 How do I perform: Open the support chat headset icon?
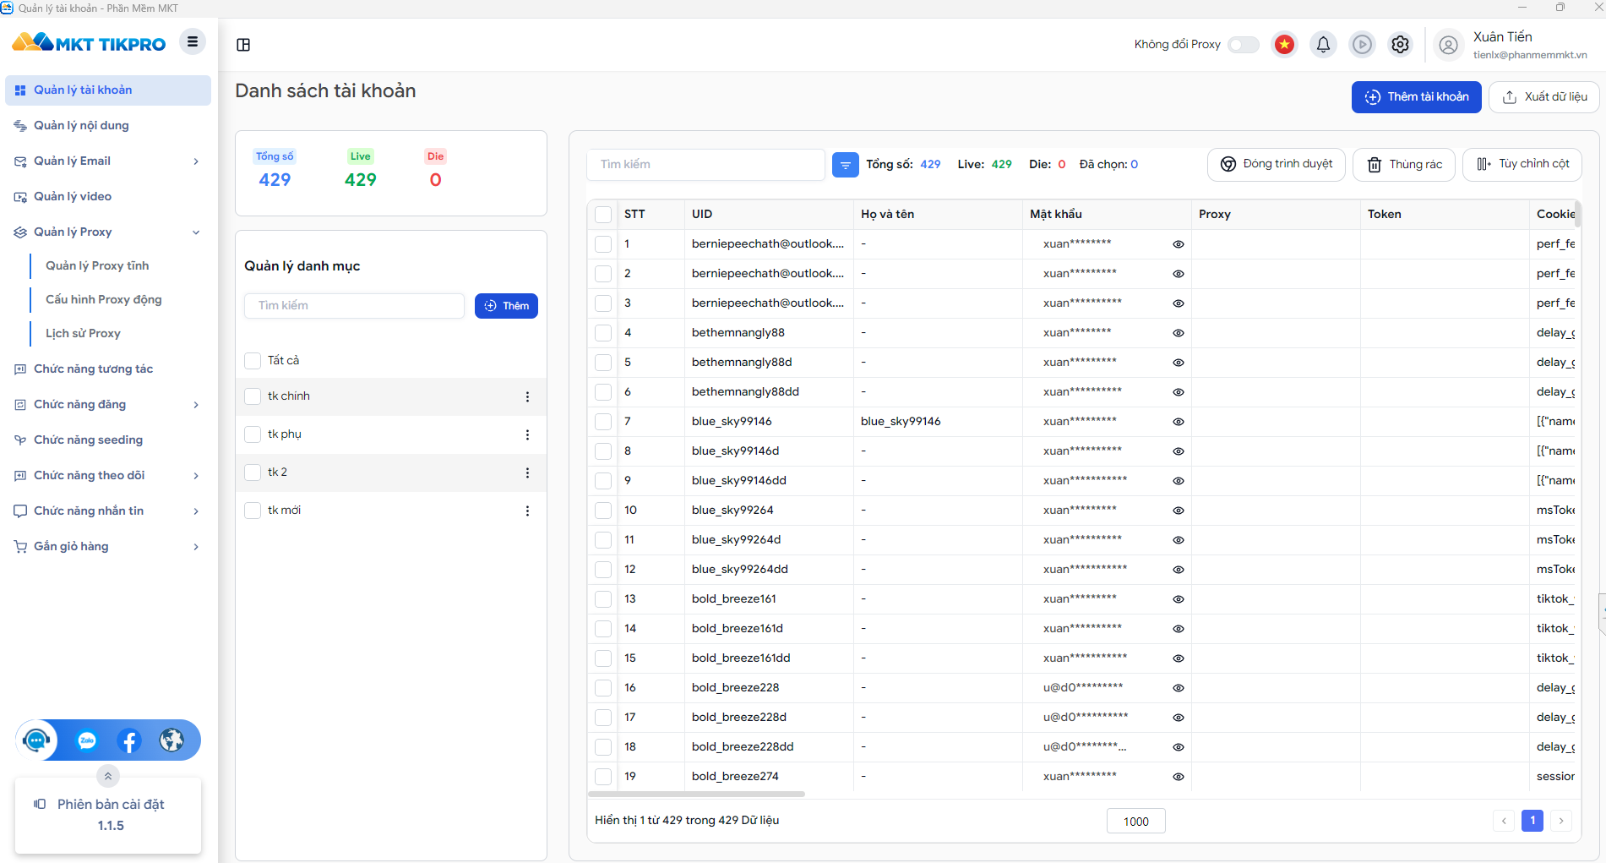tap(36, 740)
